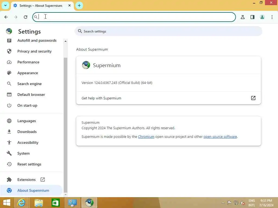The image size is (278, 208).
Task: Launch Internet Explorer from taskbar
Action: [21, 203]
